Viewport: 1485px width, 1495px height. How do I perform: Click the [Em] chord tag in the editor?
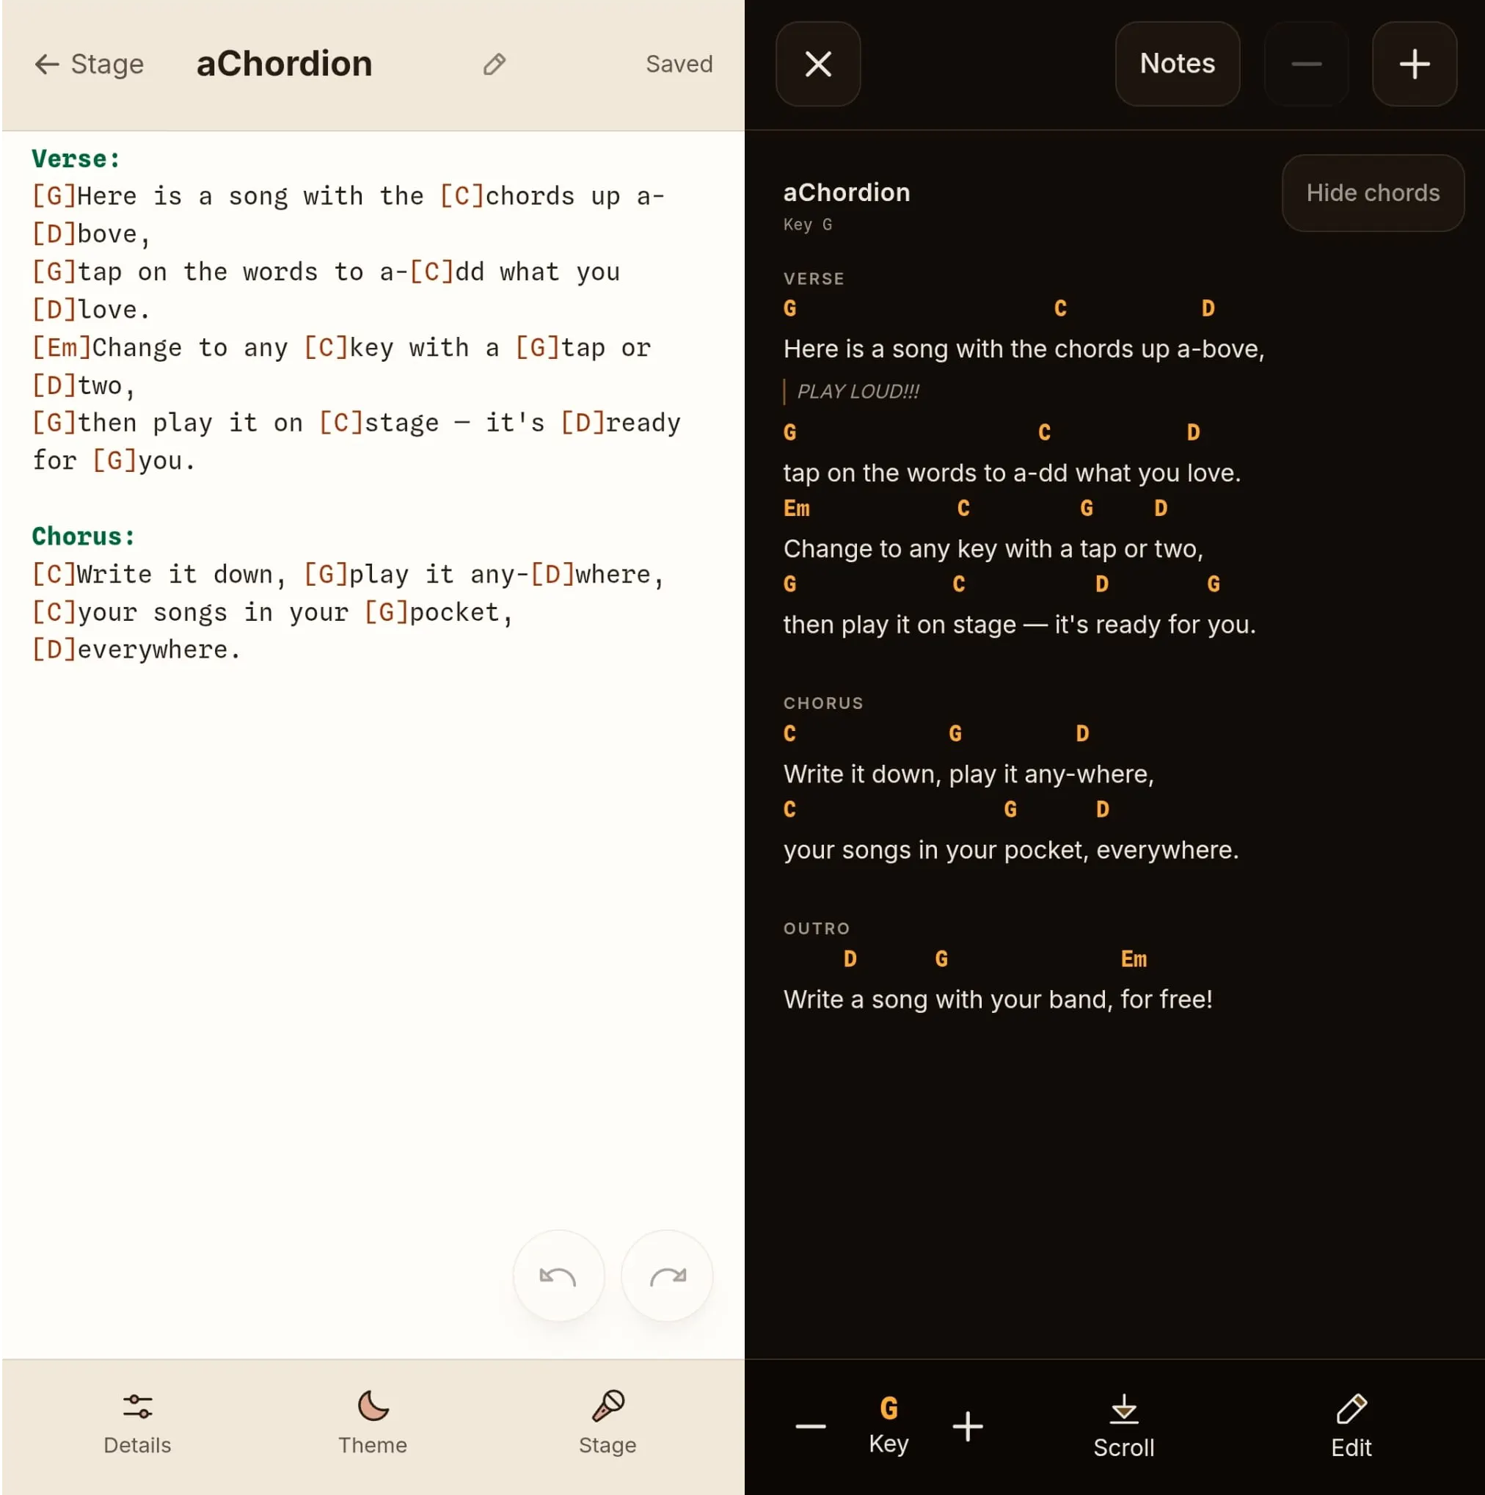(61, 347)
